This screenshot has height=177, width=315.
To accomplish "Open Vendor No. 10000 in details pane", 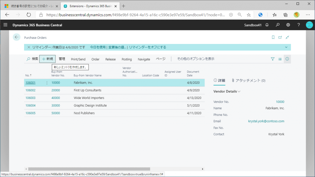I will tap(280, 102).
